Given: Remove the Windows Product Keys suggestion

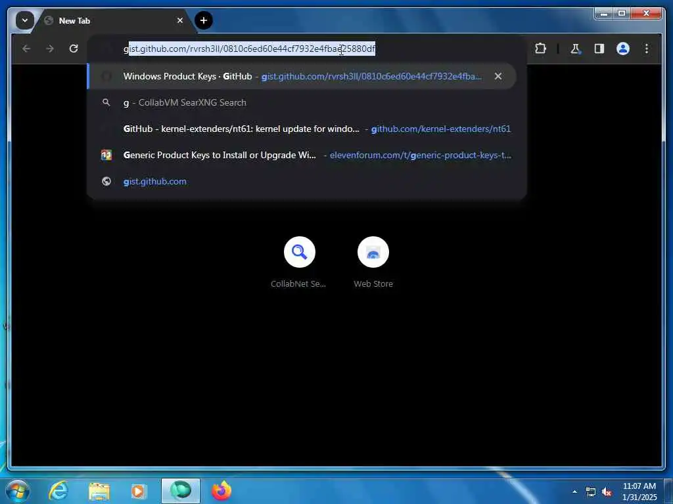Looking at the screenshot, I should 498,76.
